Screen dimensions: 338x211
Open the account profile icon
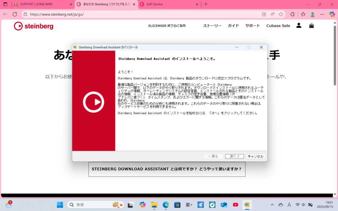point(299,25)
